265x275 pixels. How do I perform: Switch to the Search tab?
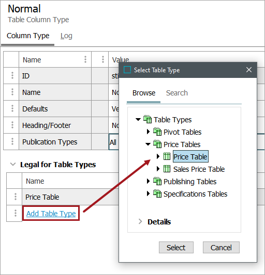(177, 93)
